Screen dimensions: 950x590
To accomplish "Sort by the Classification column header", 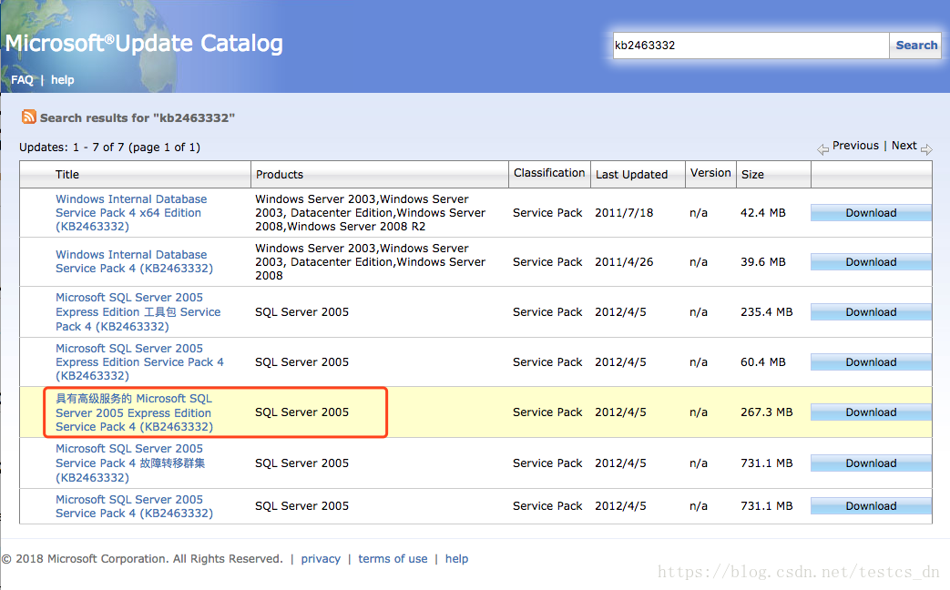I will (x=549, y=173).
